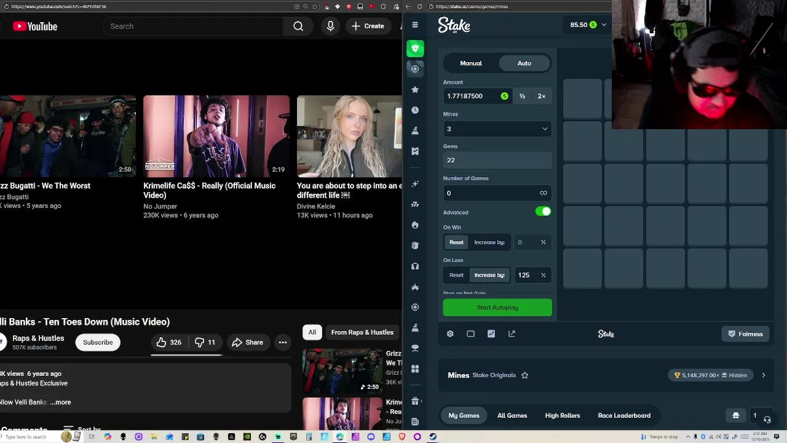Click Stake.us address bar URL
The image size is (787, 443).
click(x=472, y=6)
